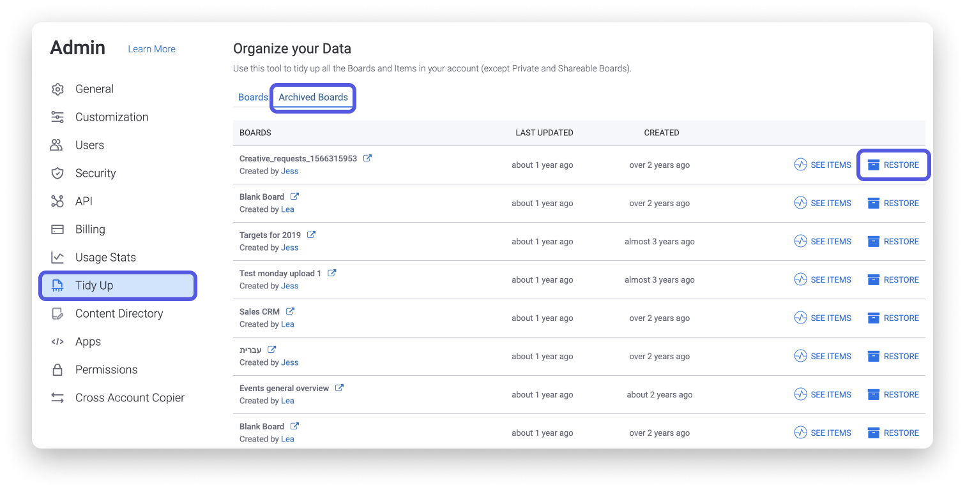See items of Test monday upload 1
This screenshot has width=965, height=490.
tap(823, 279)
